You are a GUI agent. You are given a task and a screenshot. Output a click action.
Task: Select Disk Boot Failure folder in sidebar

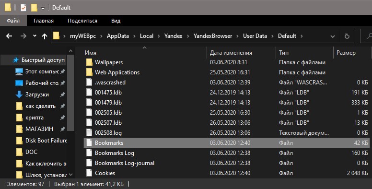click(46, 141)
